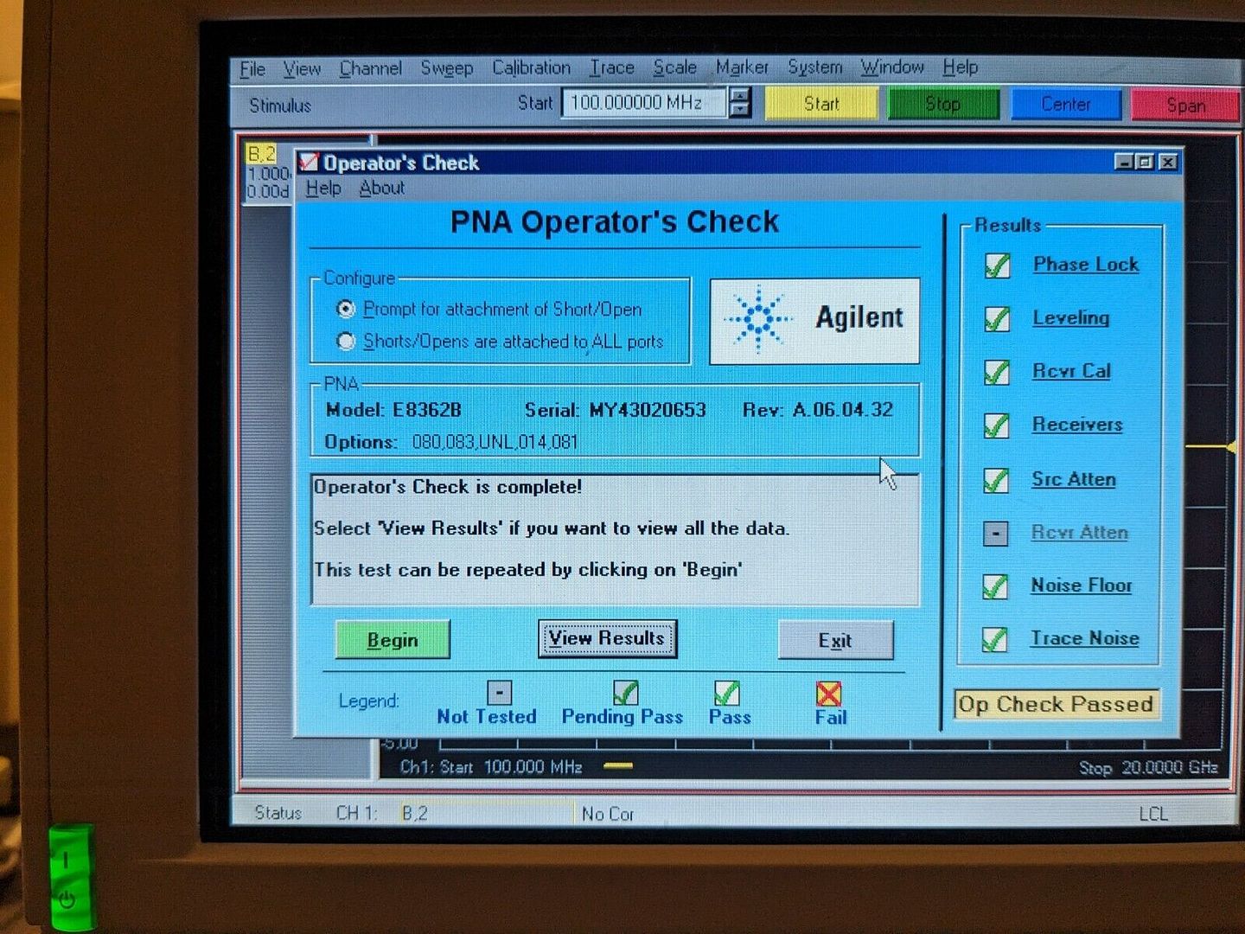Click the View Results button
This screenshot has height=934, width=1245.
click(x=607, y=639)
